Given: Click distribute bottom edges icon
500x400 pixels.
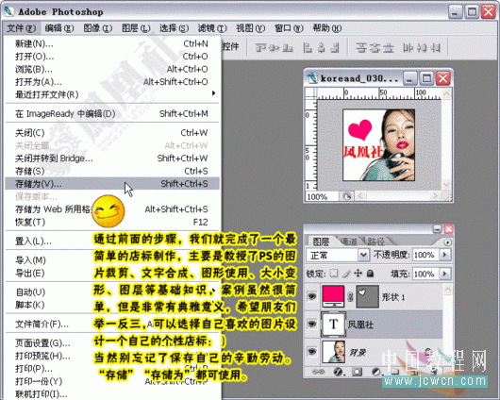Looking at the screenshot, I should click(x=388, y=48).
